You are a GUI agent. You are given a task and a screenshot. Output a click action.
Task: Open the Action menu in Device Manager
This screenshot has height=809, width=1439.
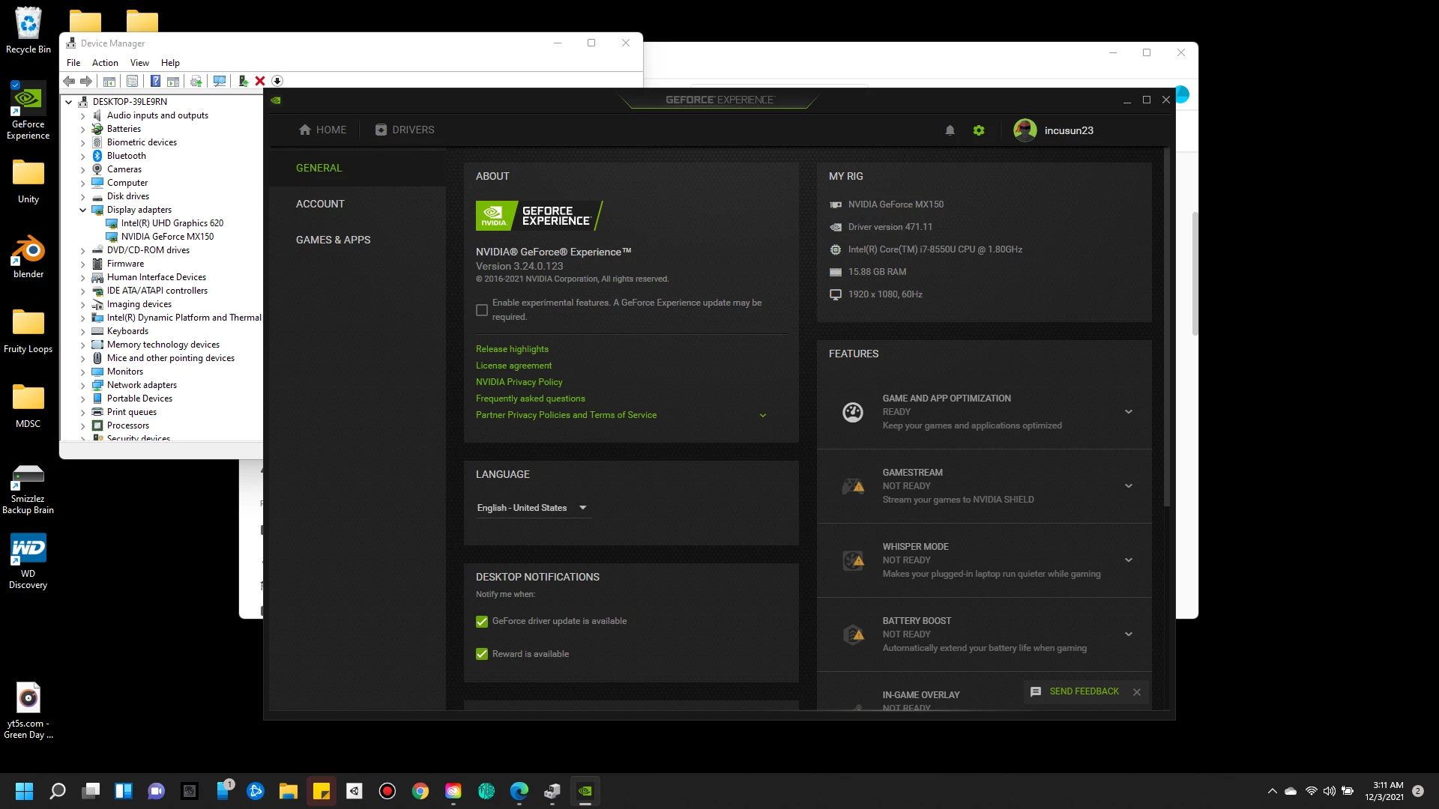coord(105,63)
